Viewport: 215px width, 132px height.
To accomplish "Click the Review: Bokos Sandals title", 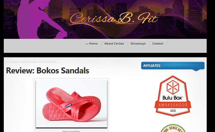I will coord(48,71).
